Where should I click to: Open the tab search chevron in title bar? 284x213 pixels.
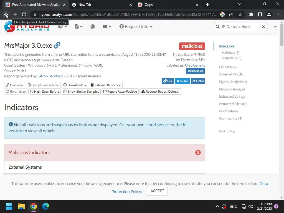point(239,4)
